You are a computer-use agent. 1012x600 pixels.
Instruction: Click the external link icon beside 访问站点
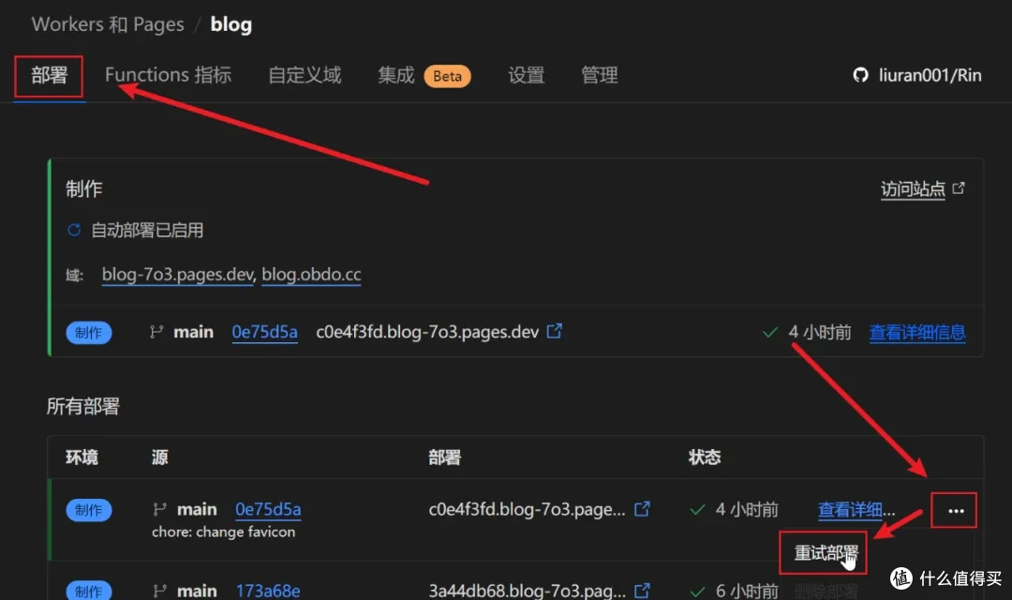(959, 187)
